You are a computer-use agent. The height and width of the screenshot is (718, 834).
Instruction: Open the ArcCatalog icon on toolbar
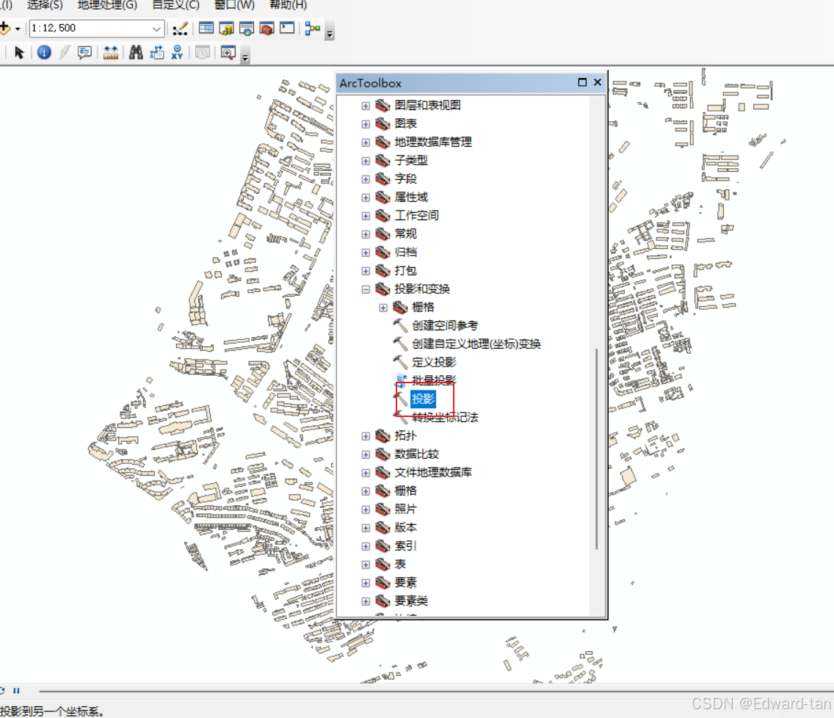pyautogui.click(x=225, y=28)
